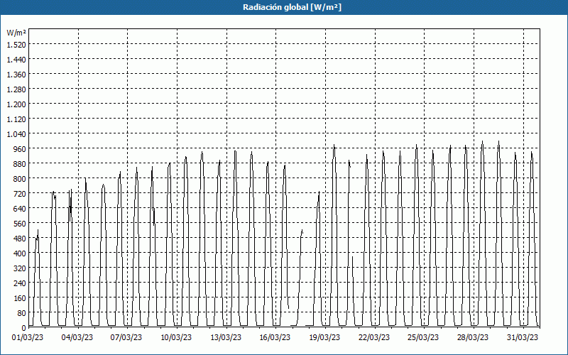The height and width of the screenshot is (355, 568).
Task: Click the 480 y-axis tick label
Action: [18, 238]
